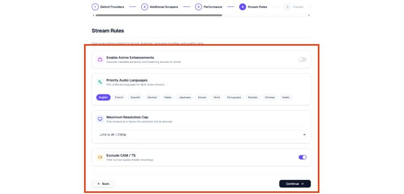Go to Visuals step

pos(298,7)
